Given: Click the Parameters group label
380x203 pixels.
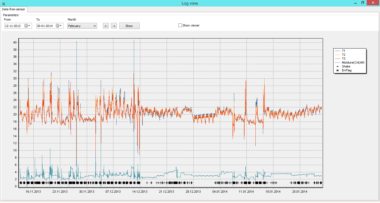Looking at the screenshot, I should tap(11, 15).
